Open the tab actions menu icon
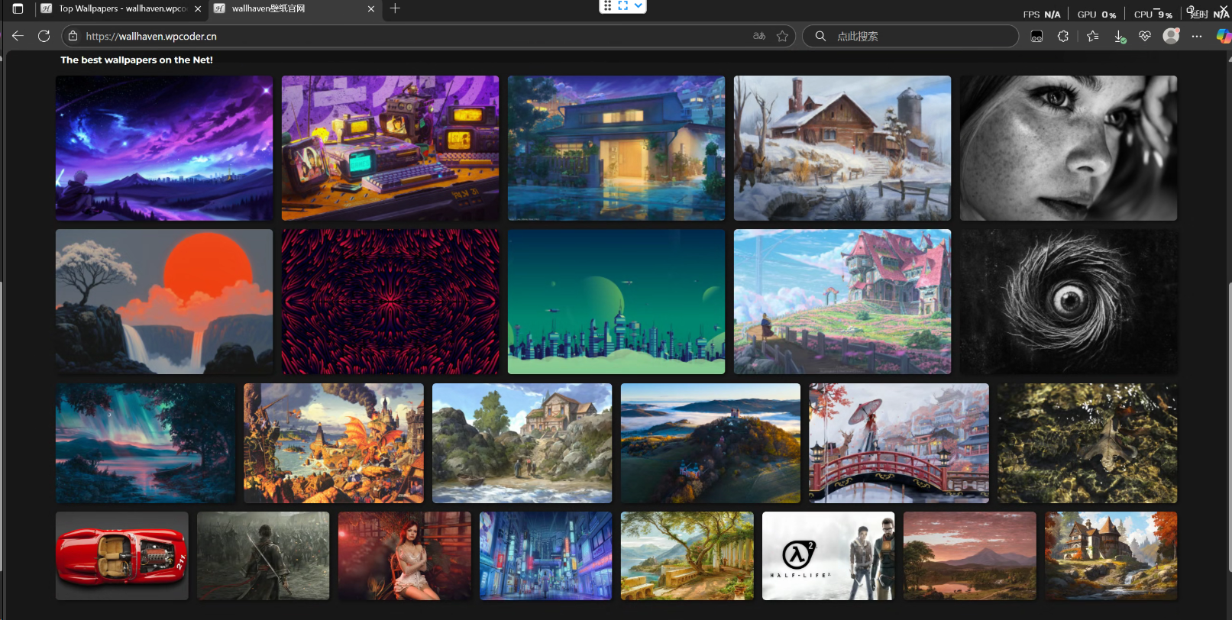Viewport: 1232px width, 620px height. pos(18,9)
